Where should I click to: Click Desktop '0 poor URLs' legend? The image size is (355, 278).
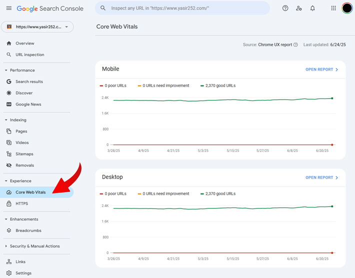coord(113,193)
